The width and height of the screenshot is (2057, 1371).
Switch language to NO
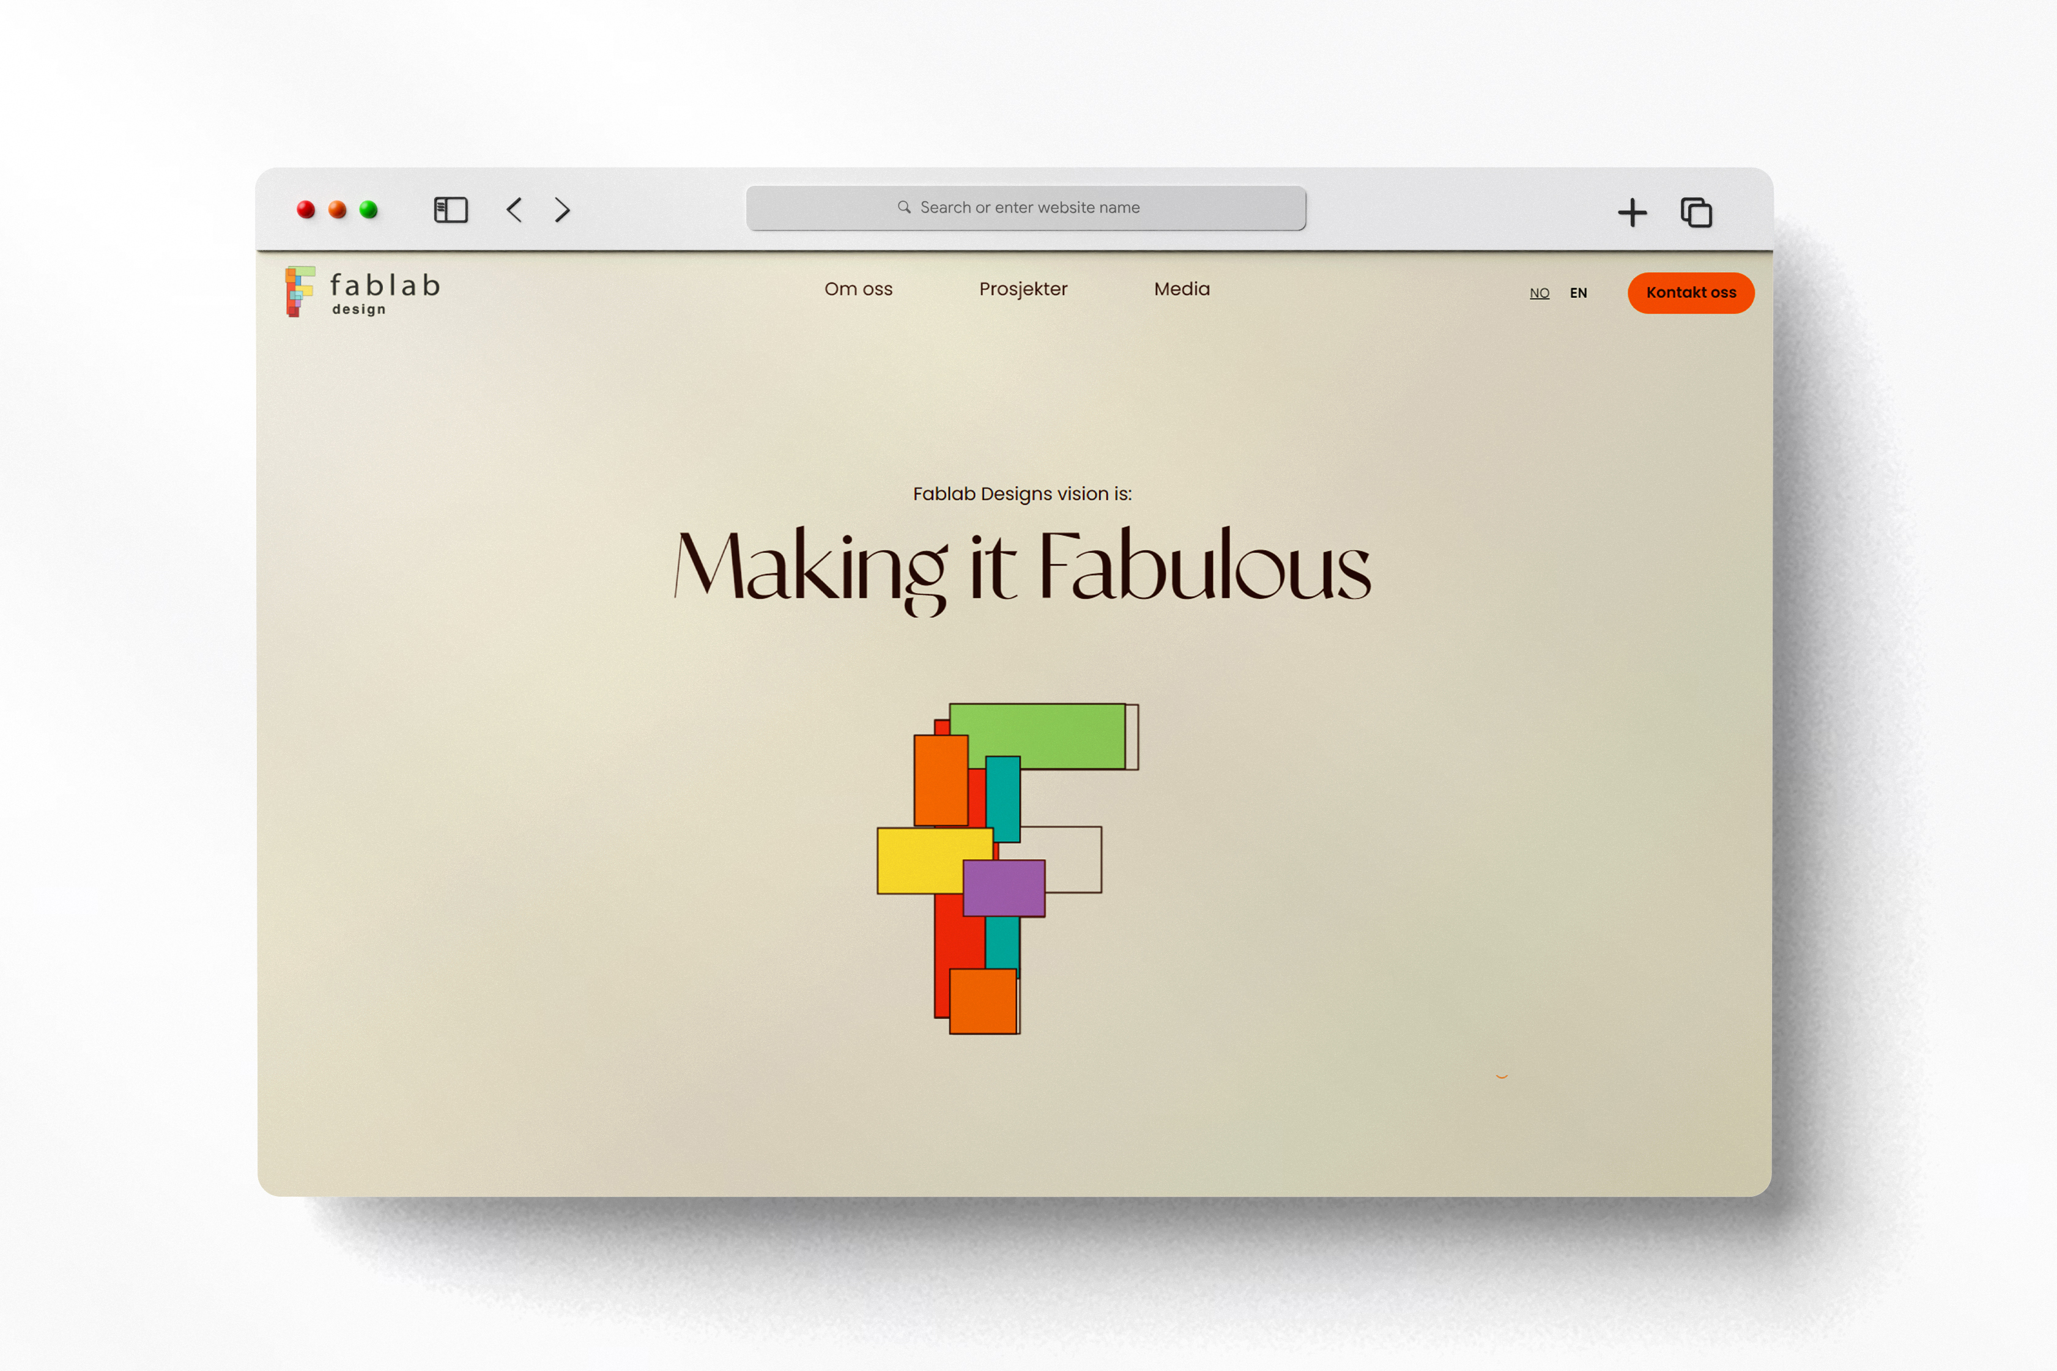pos(1540,293)
